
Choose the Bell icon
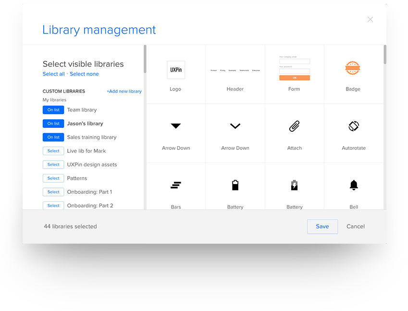pyautogui.click(x=354, y=185)
